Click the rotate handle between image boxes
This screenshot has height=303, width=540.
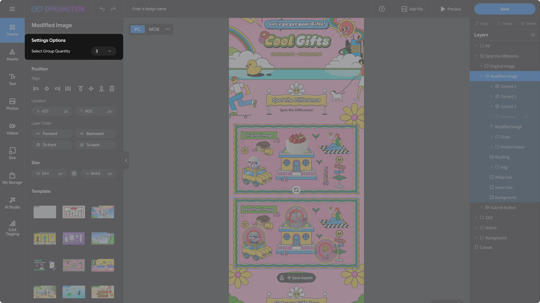click(296, 190)
